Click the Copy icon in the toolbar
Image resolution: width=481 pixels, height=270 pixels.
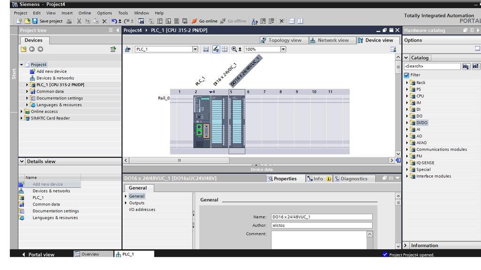point(88,21)
